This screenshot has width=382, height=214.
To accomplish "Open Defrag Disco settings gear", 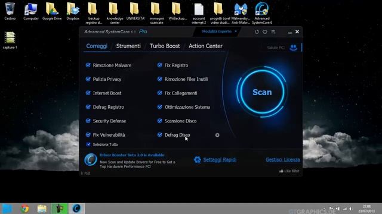I will (x=217, y=135).
